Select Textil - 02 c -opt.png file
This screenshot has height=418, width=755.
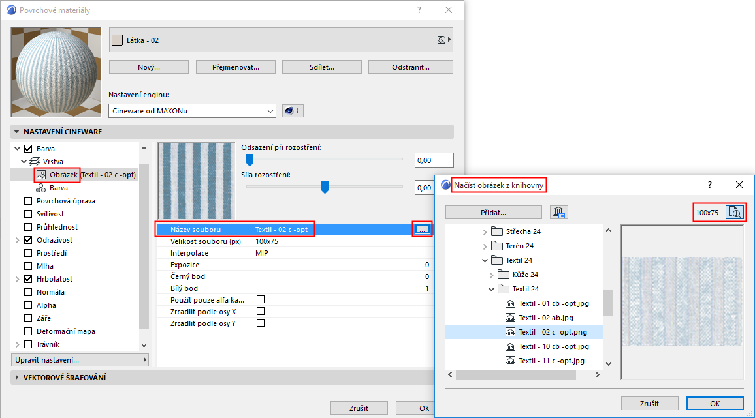(x=523, y=332)
